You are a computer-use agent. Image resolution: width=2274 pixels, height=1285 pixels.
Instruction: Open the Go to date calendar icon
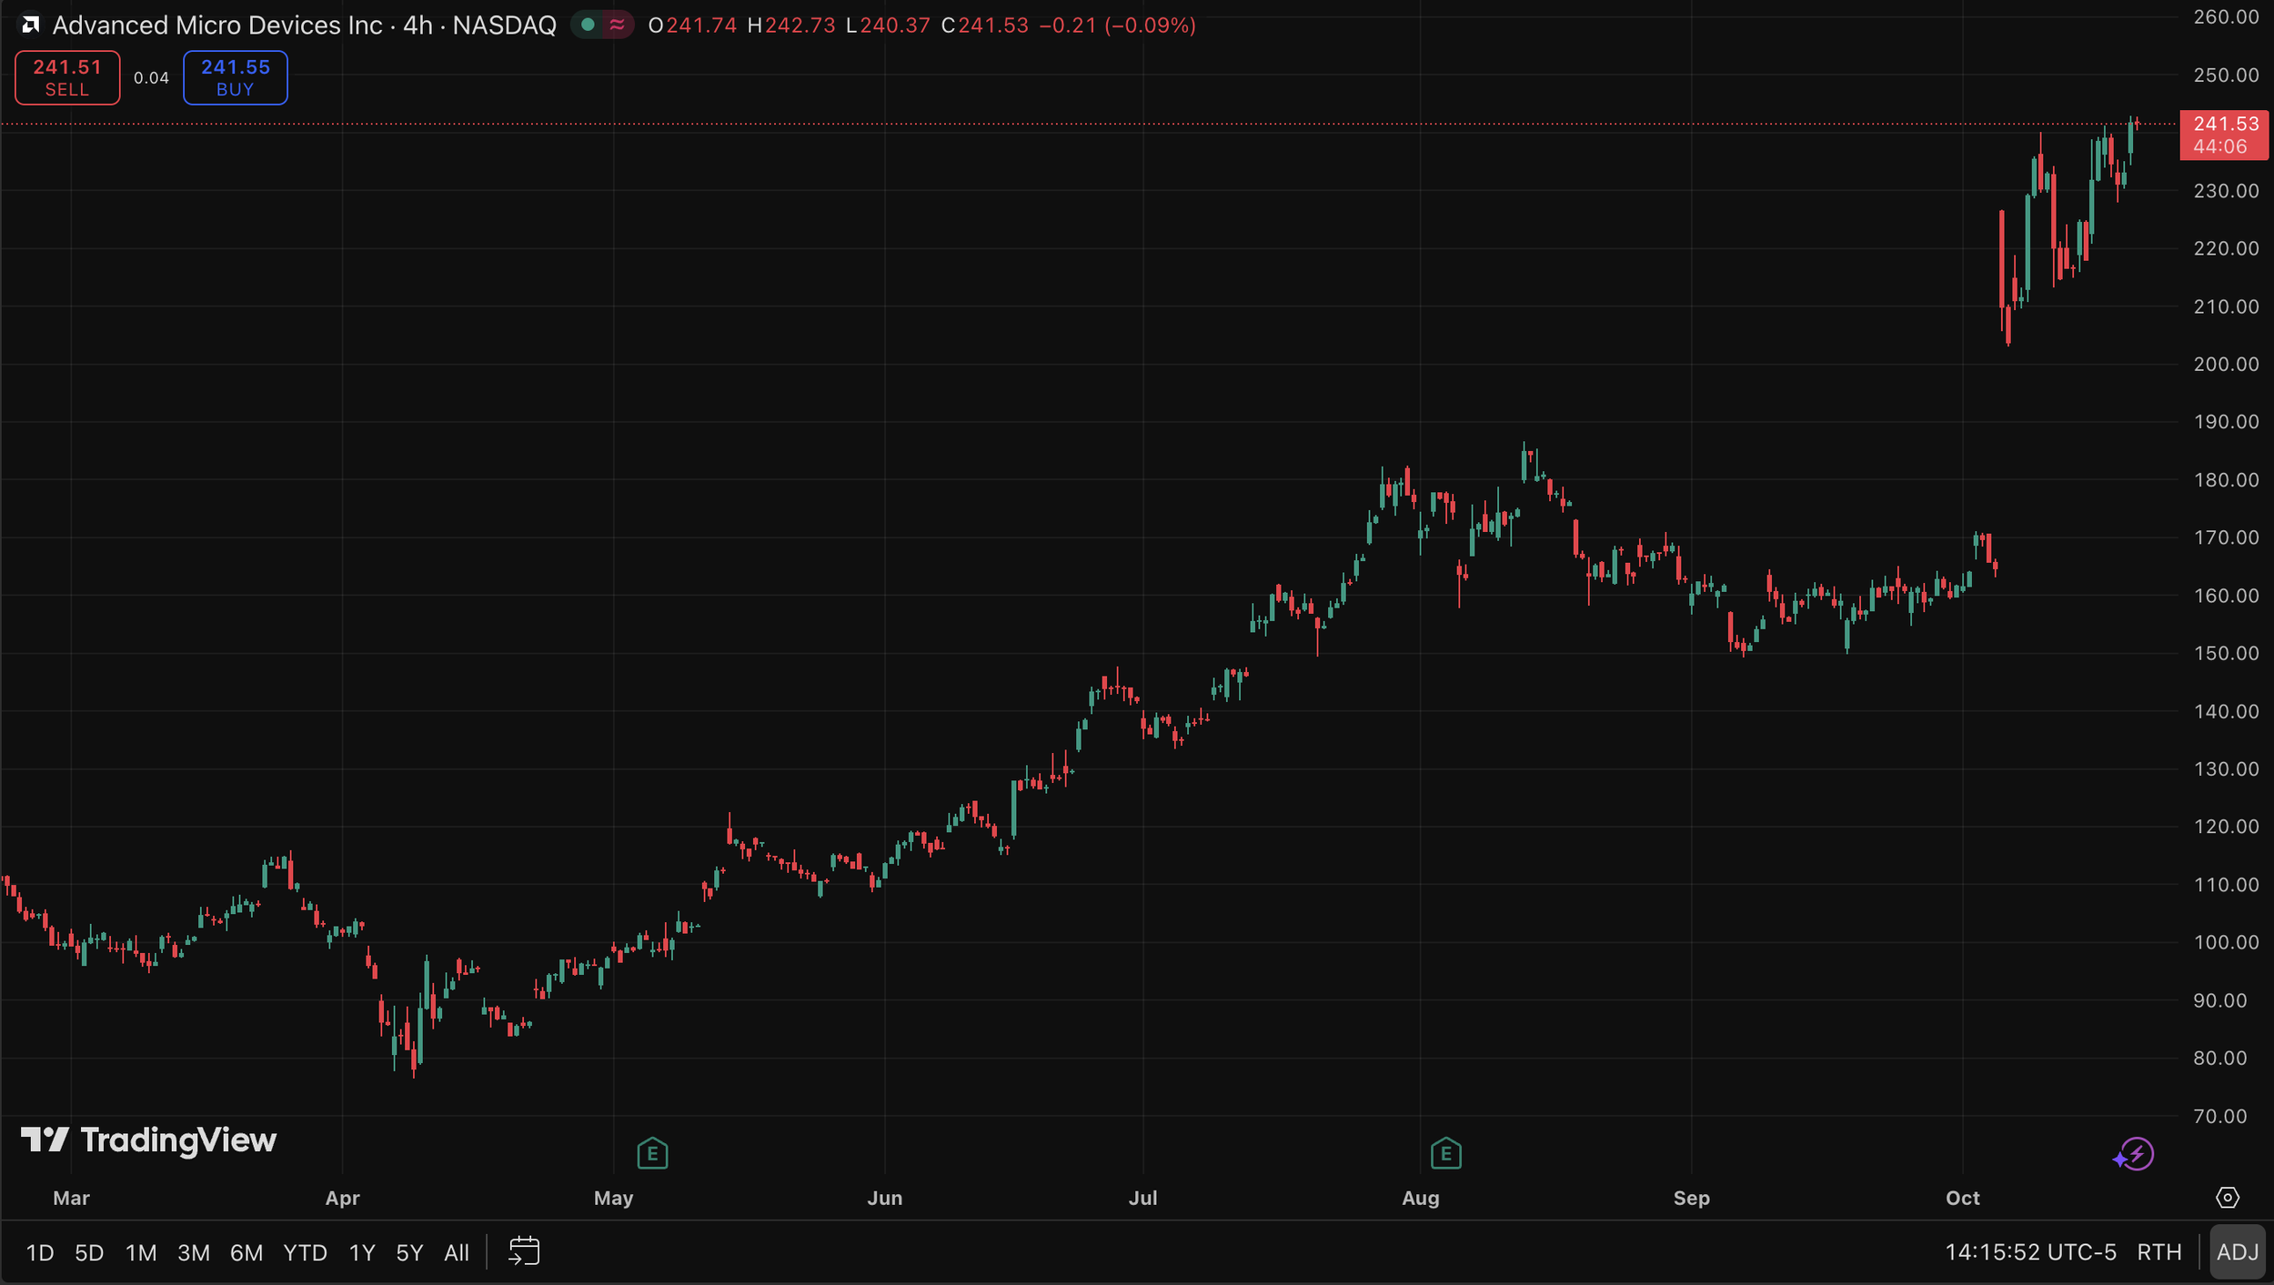(x=524, y=1251)
